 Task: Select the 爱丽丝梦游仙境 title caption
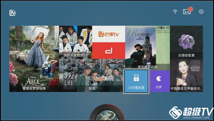click(34, 89)
